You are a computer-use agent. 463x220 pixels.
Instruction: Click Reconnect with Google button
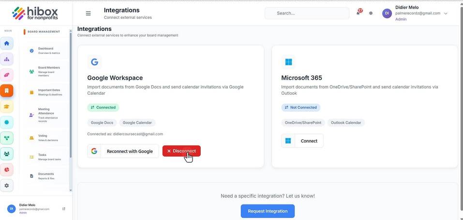point(123,151)
